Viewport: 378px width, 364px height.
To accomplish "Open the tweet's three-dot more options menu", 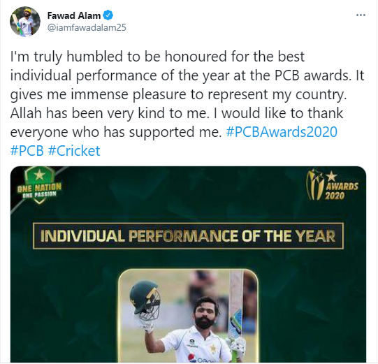I will point(361,15).
